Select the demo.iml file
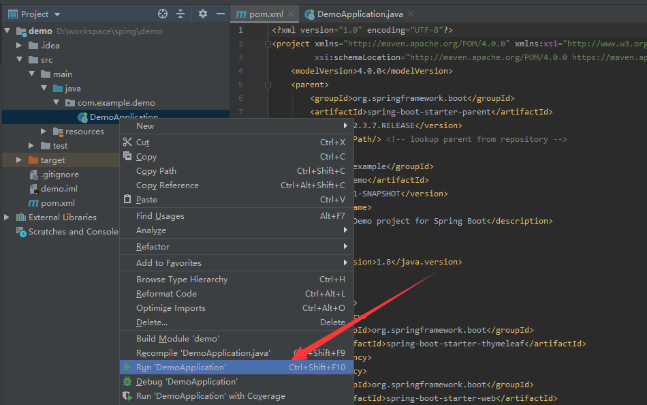 tap(53, 188)
